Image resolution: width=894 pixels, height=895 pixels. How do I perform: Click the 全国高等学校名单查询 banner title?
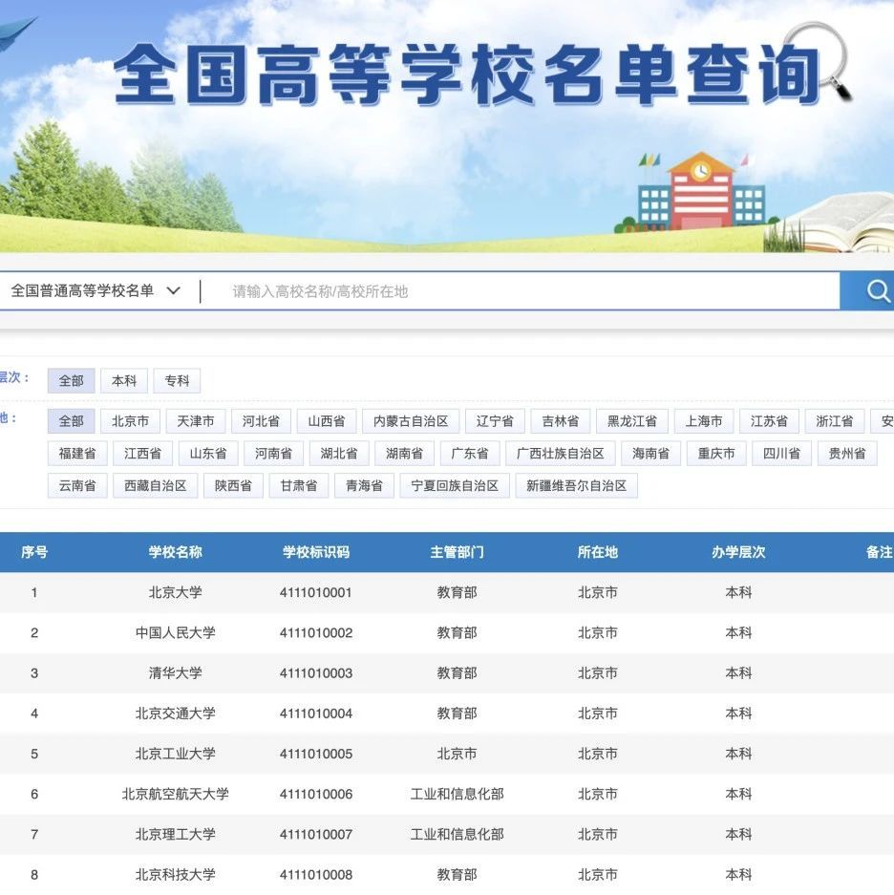pyautogui.click(x=467, y=75)
